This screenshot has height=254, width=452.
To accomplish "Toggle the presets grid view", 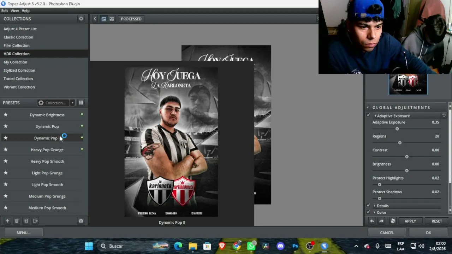I will pos(81,103).
